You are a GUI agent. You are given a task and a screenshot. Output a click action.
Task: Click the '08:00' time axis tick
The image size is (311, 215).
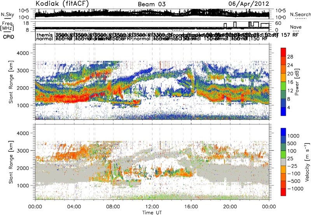click(x=113, y=207)
